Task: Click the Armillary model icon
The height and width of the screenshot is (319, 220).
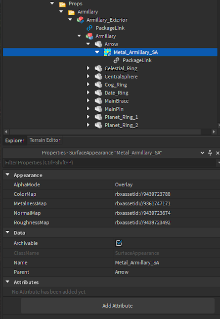Action: [89, 36]
